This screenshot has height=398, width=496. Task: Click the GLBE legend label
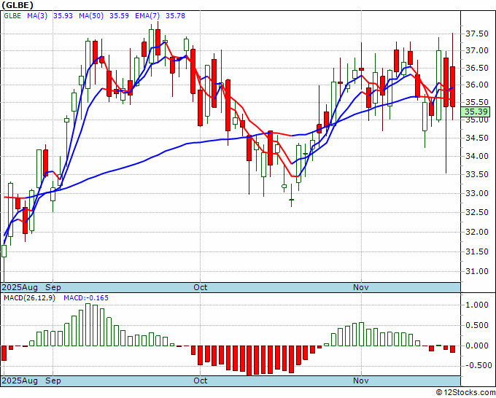click(x=12, y=16)
